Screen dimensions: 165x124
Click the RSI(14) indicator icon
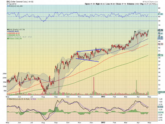click(x=8, y=6)
